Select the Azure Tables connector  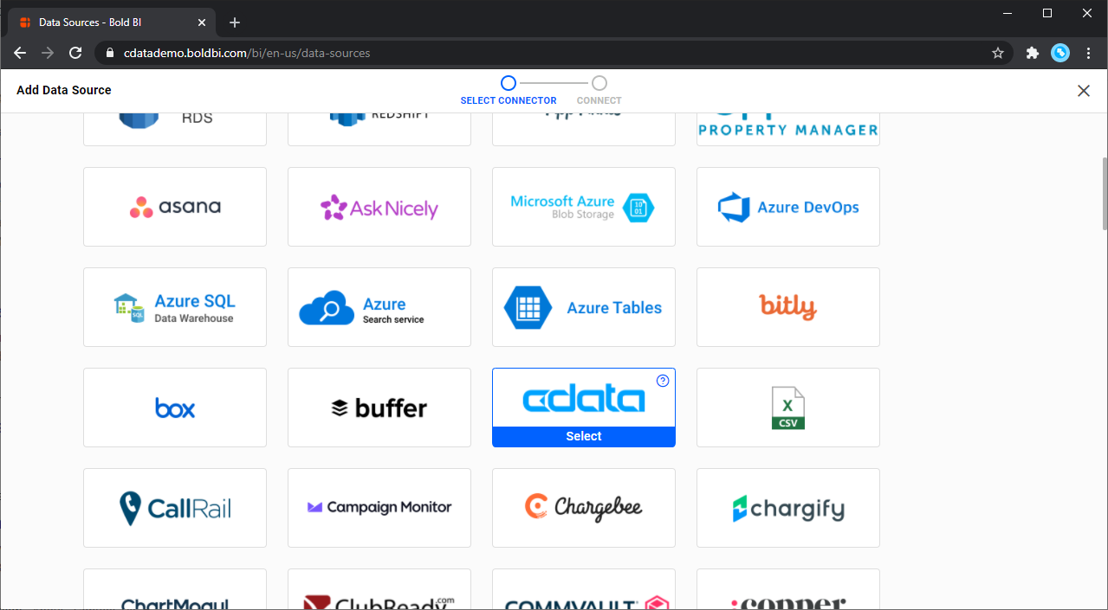point(584,307)
